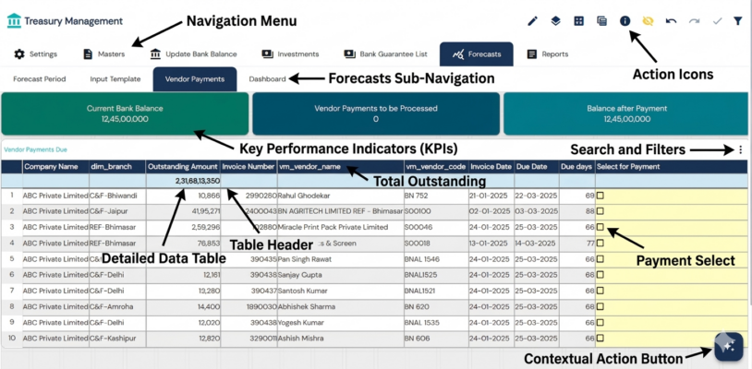Open the Dashboard sub-tab
The image size is (752, 369).
[x=267, y=79]
